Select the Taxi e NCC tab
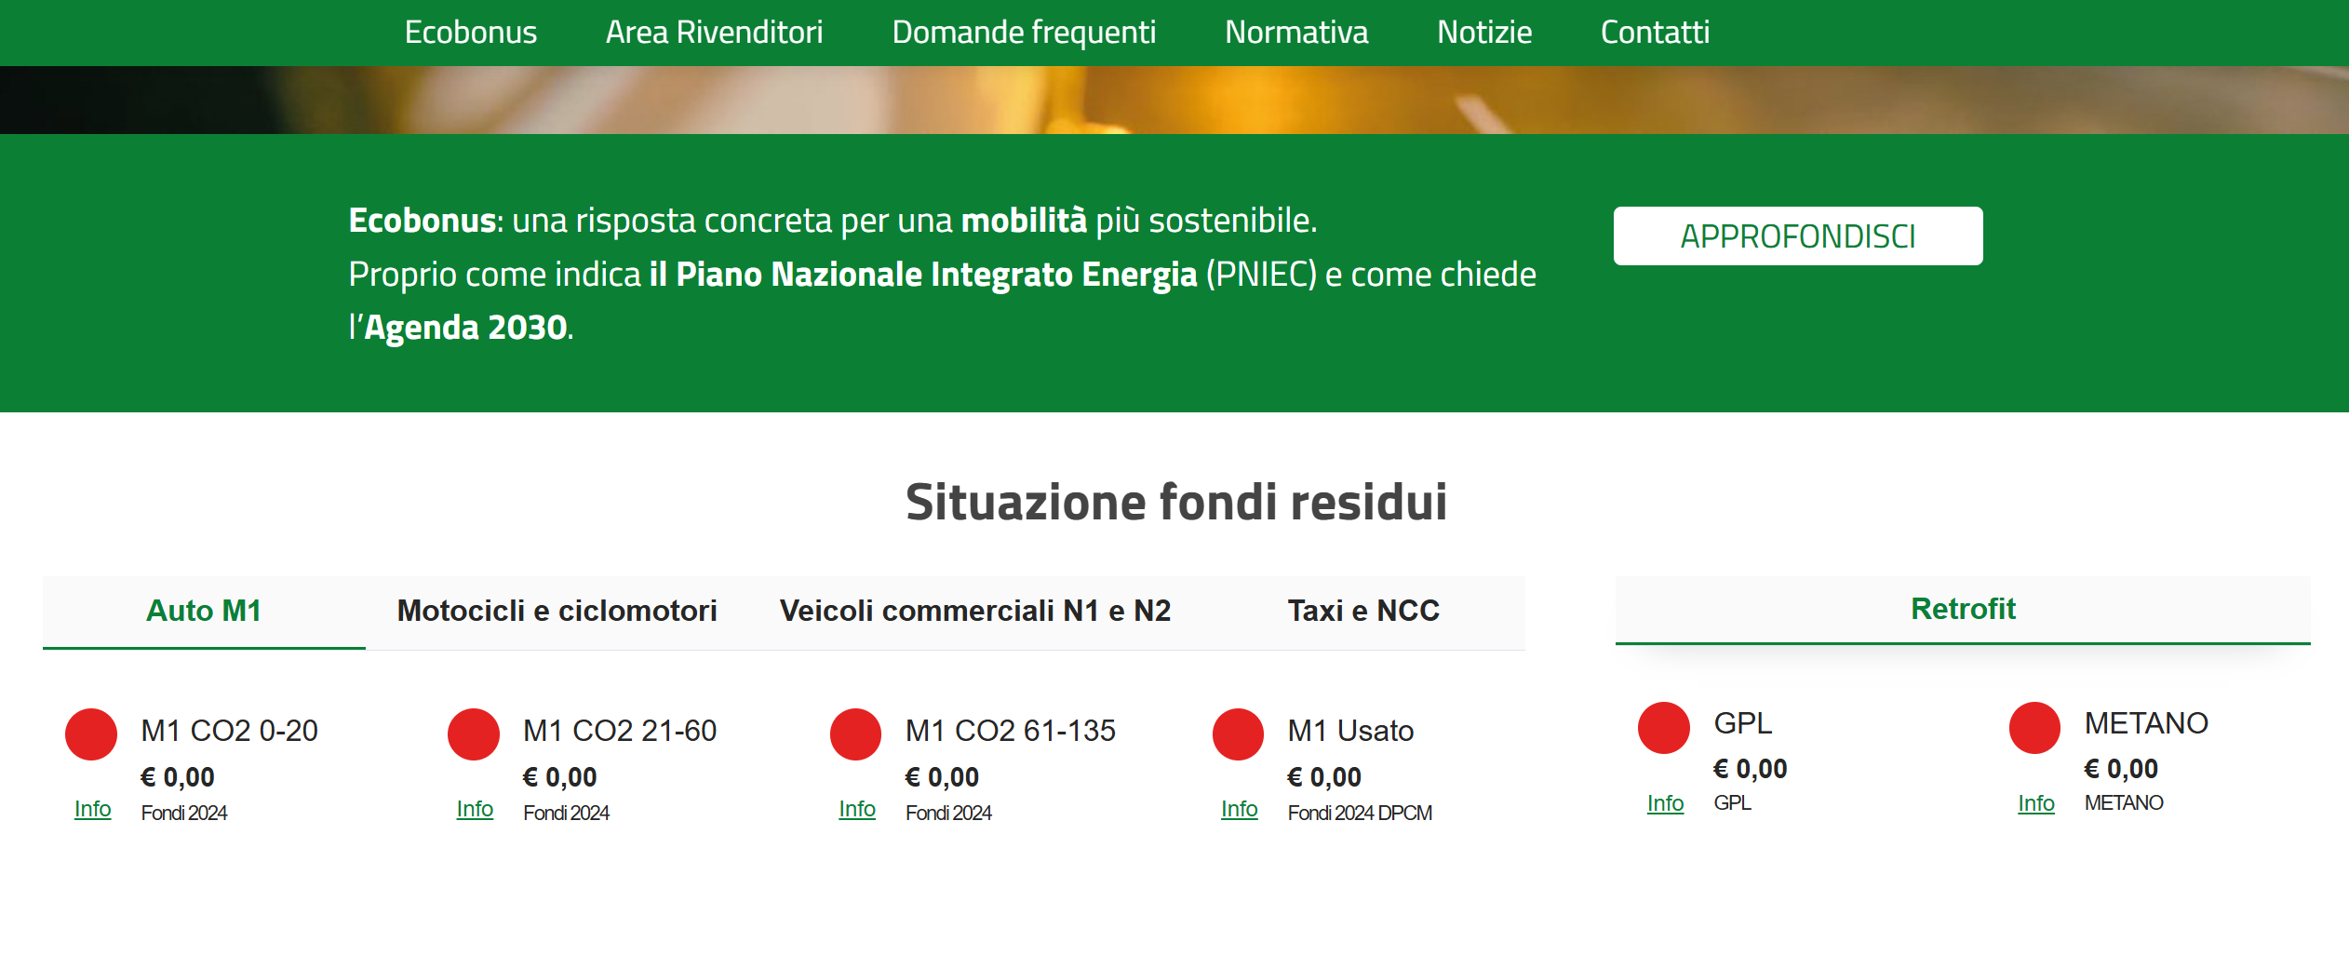2349x969 pixels. [1362, 611]
